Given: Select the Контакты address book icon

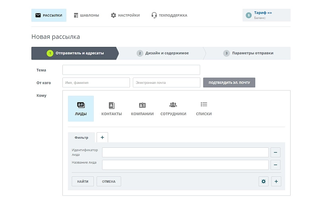Looking at the screenshot, I should [x=111, y=105].
